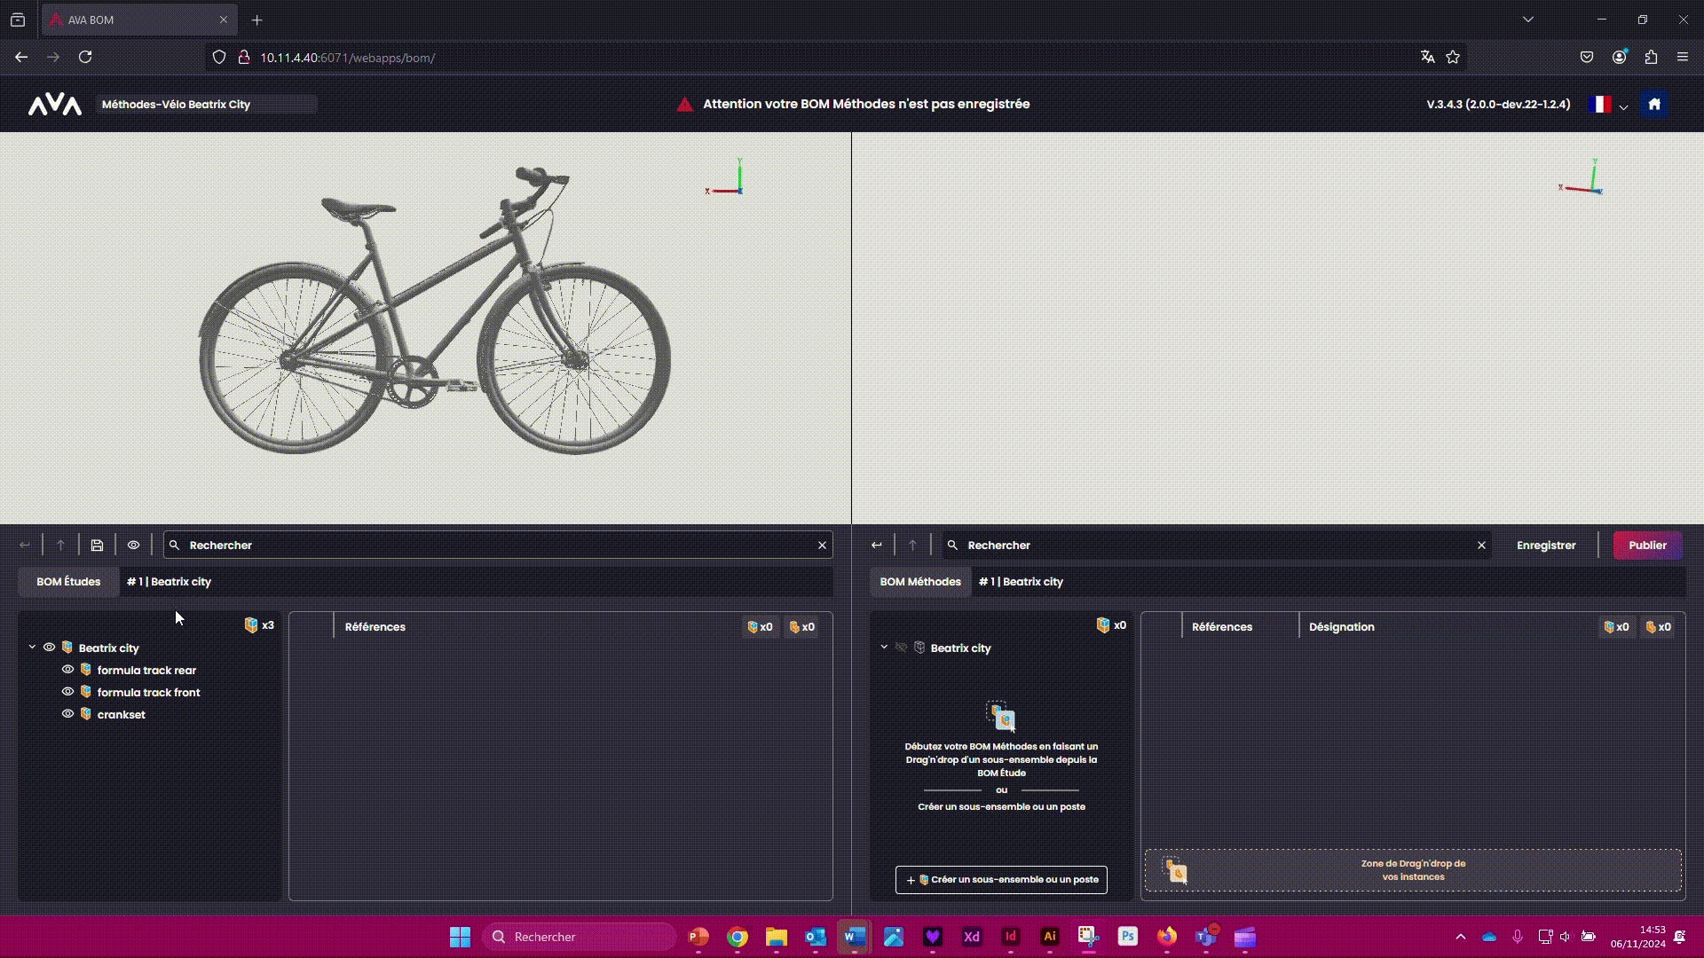Collapse Beatrix city node in BOM Méthodes
This screenshot has width=1704, height=958.
pos(884,648)
